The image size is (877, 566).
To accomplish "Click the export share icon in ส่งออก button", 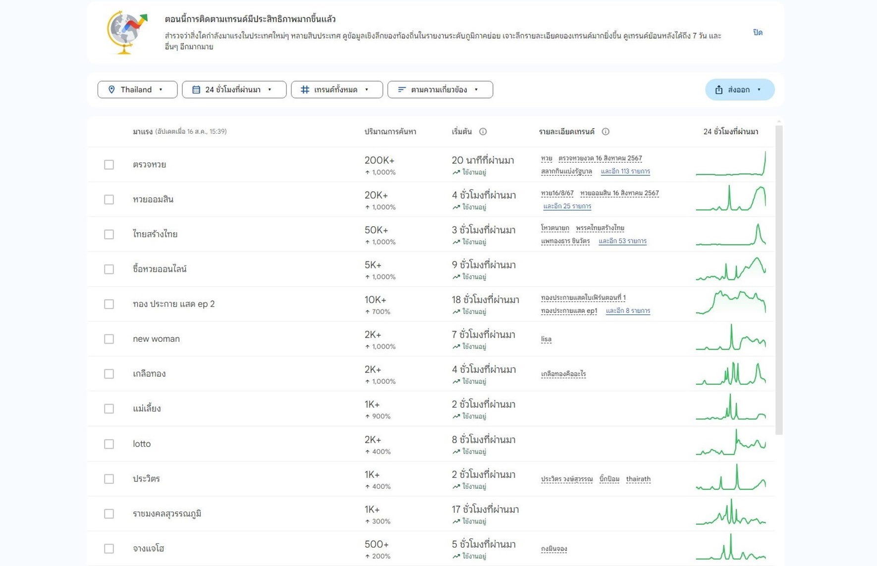I will 719,90.
